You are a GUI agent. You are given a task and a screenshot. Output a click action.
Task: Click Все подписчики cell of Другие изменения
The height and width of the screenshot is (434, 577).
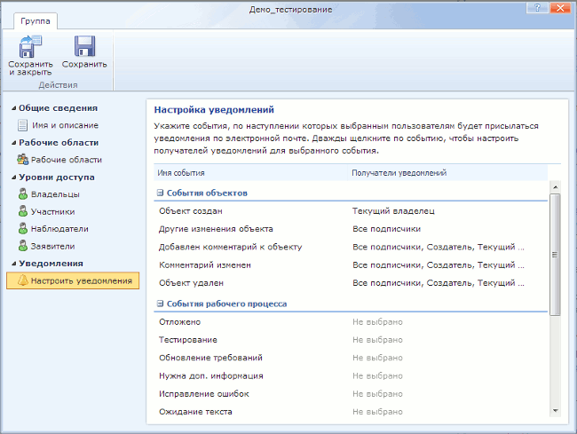(x=386, y=229)
